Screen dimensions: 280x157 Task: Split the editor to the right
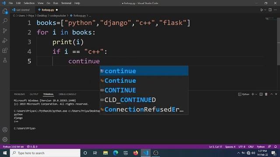[270, 10]
